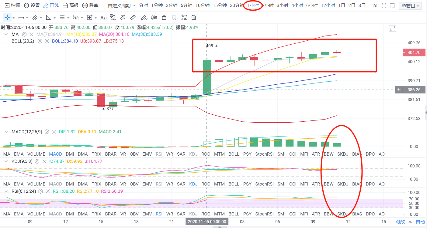427x230 pixels.
Task: Toggle the 自动 auto scale option
Action: click(x=420, y=222)
